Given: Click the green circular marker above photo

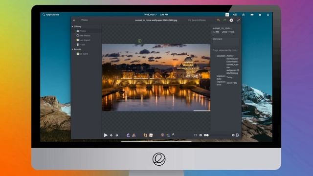Looking at the screenshot, I should point(139,41).
